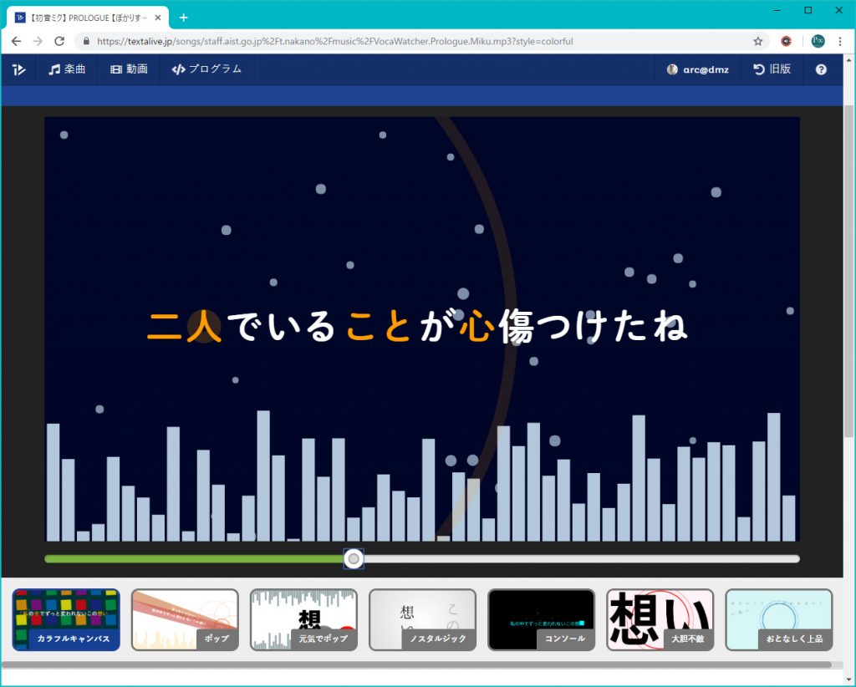Click the playback seek slider handle

pos(354,558)
